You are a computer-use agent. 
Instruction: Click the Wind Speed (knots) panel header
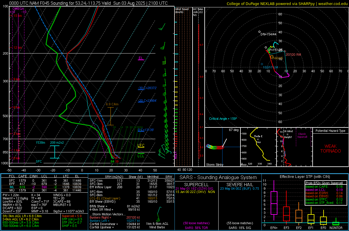(x=182, y=10)
